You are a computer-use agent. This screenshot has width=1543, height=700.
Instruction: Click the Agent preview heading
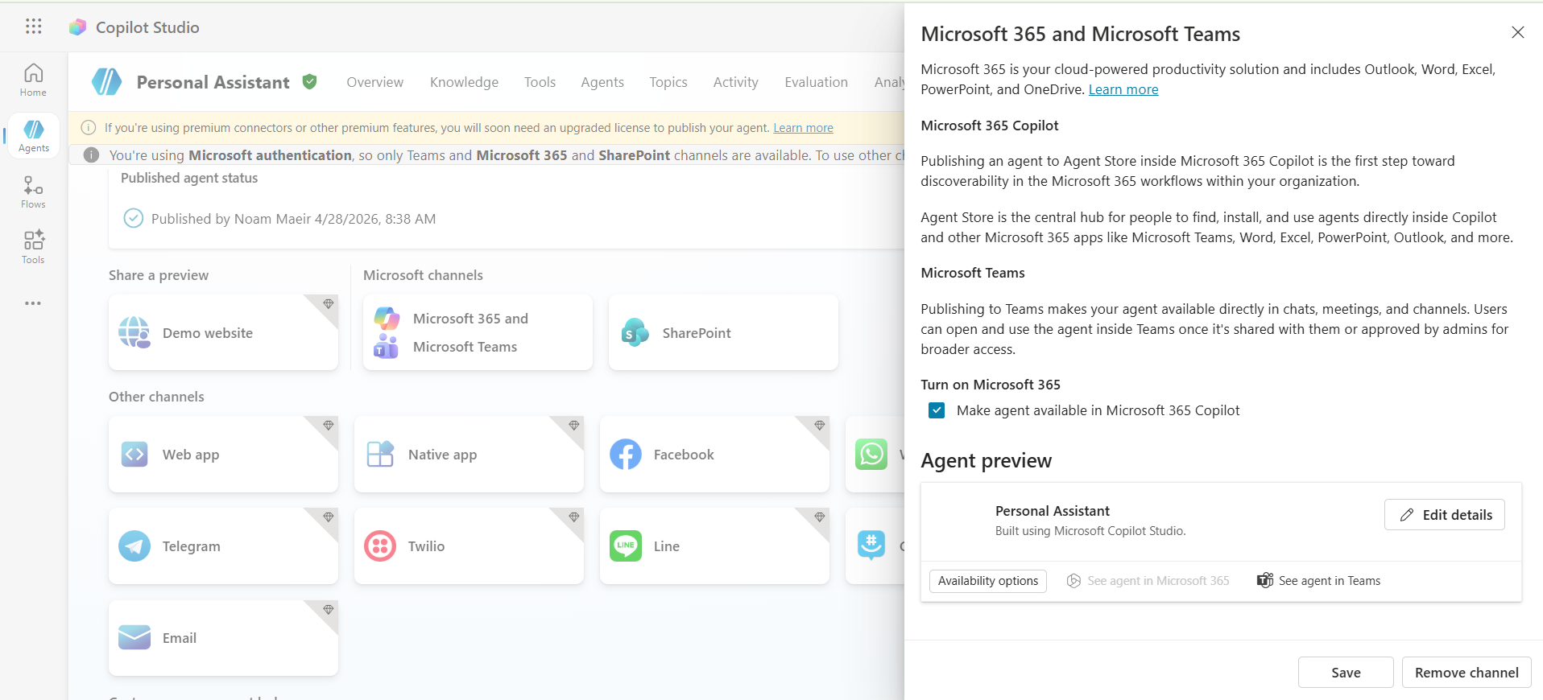[x=986, y=460]
